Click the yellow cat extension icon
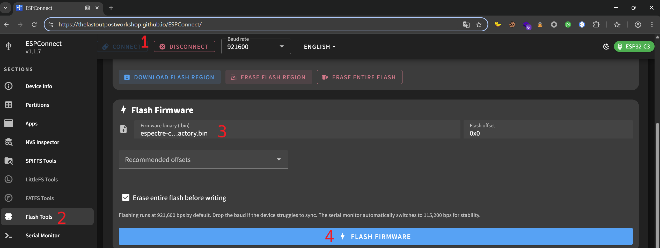This screenshot has height=248, width=660. click(498, 25)
